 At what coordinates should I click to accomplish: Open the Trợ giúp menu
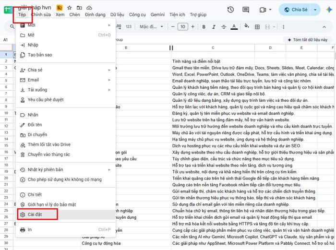pyautogui.click(x=198, y=15)
